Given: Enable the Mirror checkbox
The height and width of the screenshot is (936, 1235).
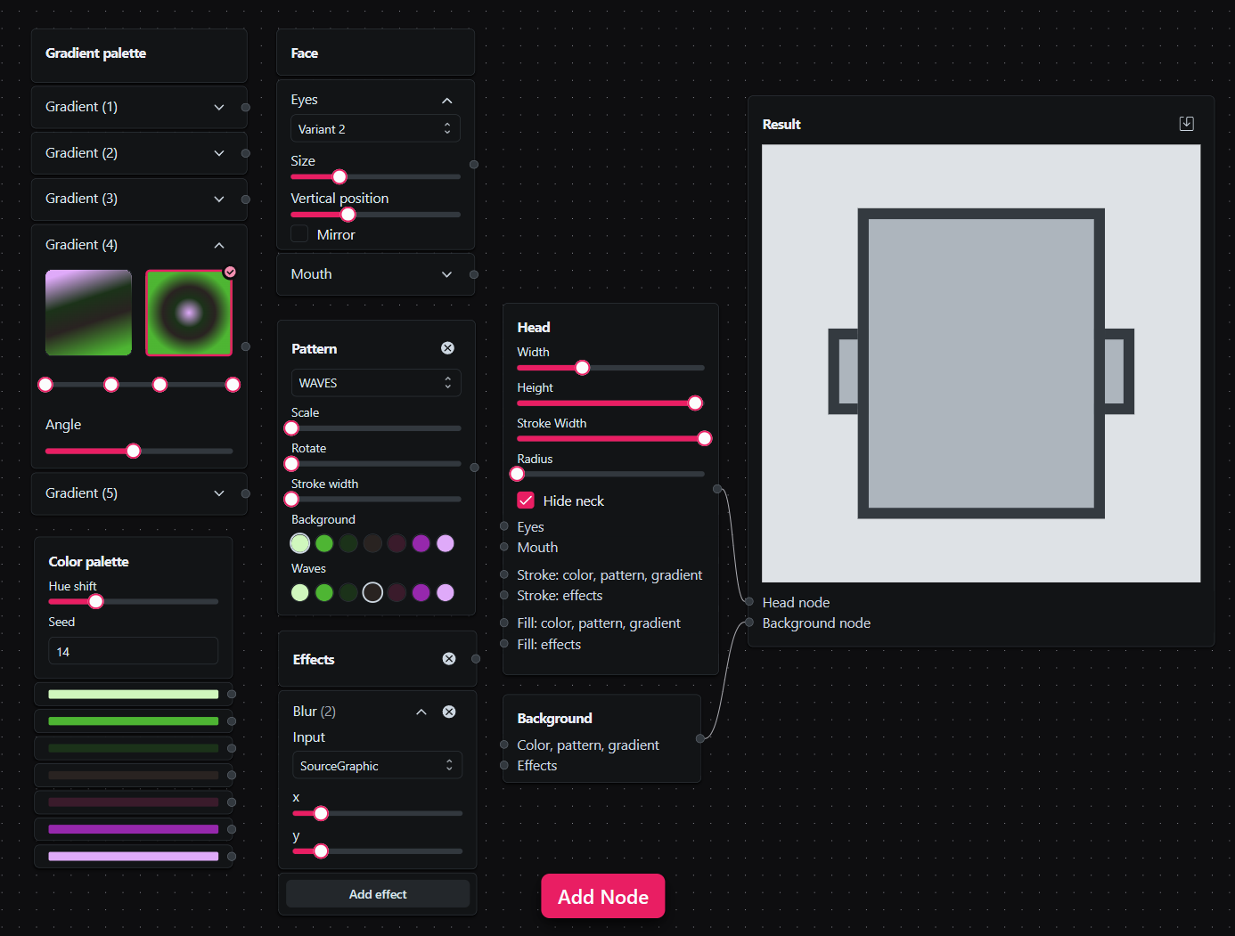Looking at the screenshot, I should (x=299, y=234).
